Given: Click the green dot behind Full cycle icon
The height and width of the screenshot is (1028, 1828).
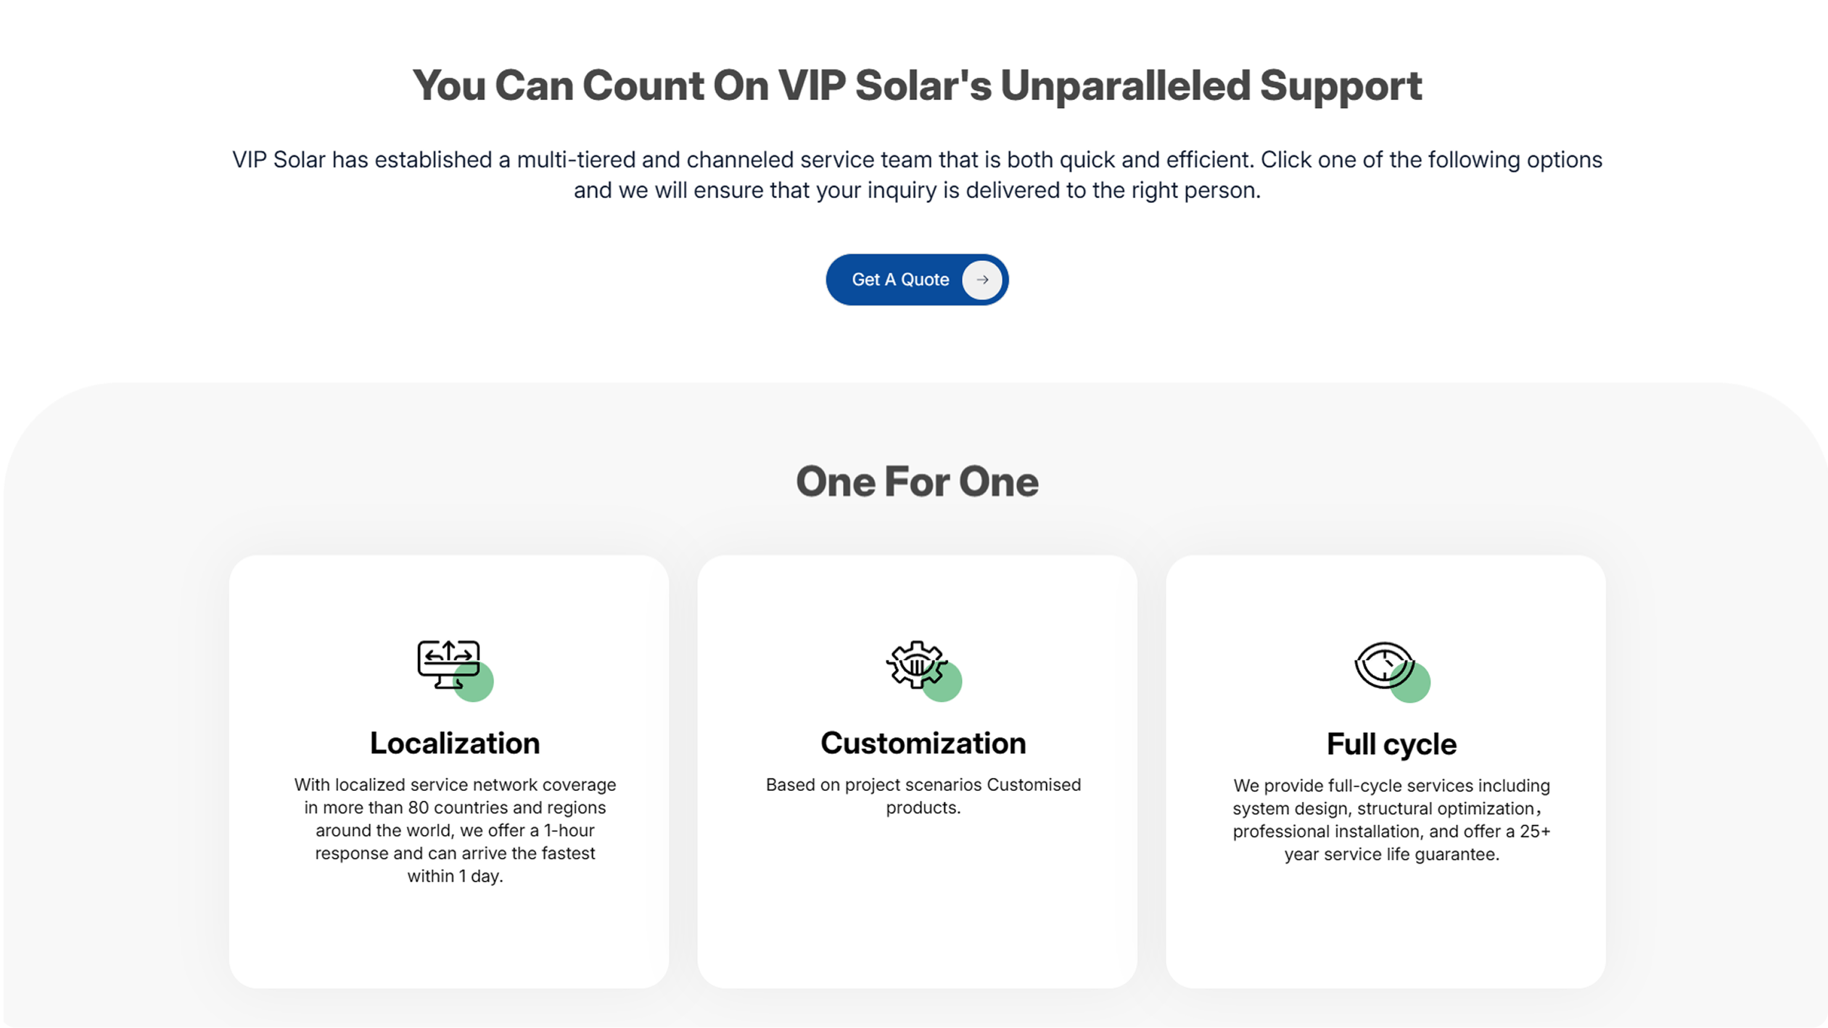Looking at the screenshot, I should pos(1417,689).
